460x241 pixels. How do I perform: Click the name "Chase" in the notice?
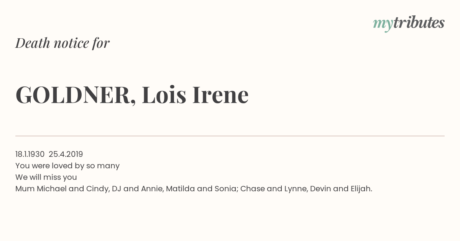(x=252, y=189)
